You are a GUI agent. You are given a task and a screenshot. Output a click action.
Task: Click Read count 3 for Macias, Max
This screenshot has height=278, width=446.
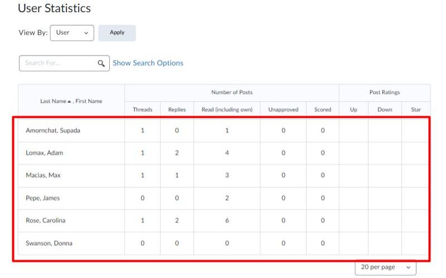[227, 175]
